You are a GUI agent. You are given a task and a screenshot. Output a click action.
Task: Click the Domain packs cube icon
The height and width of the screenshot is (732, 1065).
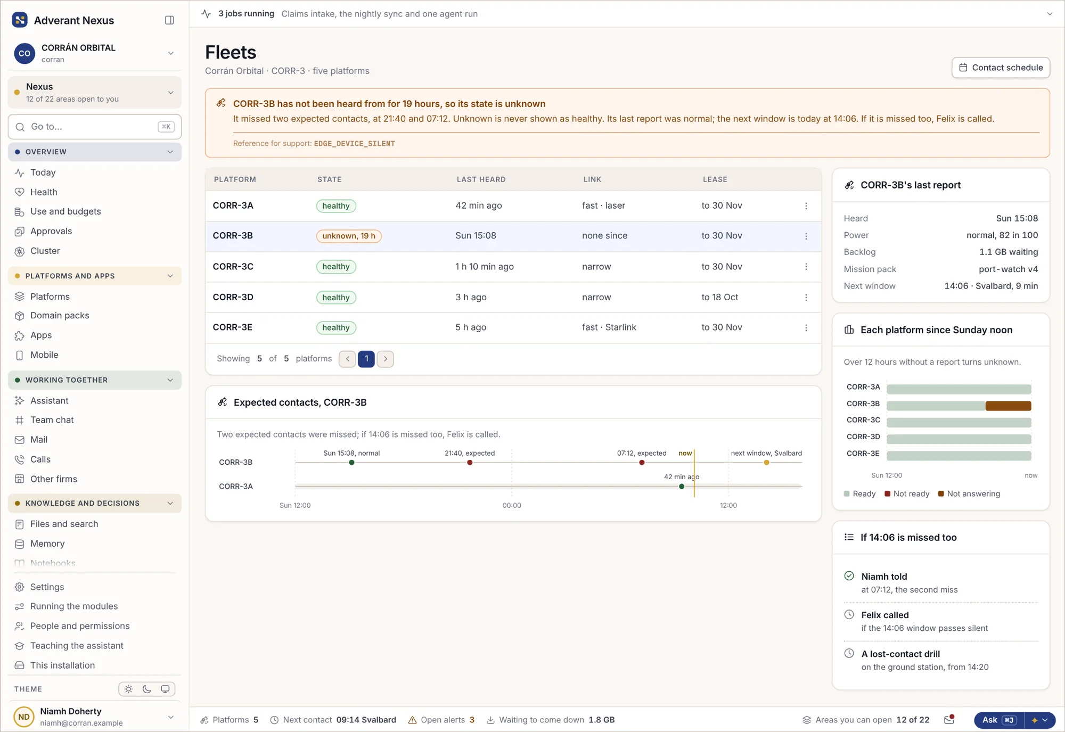[20, 316]
